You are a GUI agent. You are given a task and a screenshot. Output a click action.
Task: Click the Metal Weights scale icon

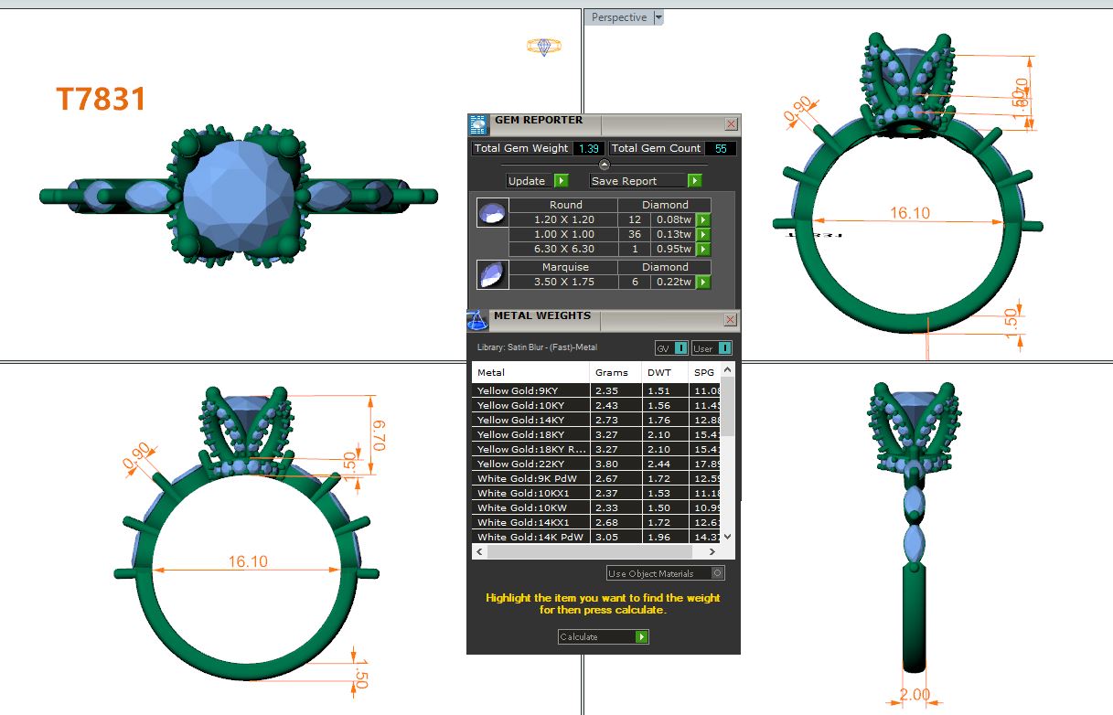477,320
